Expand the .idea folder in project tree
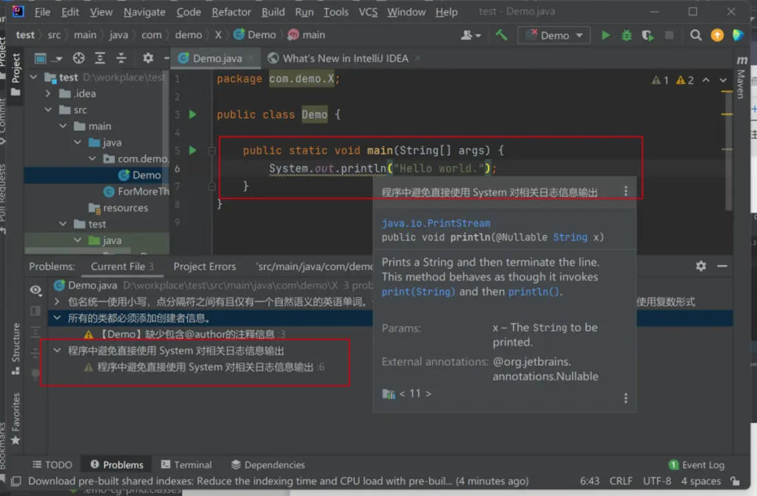 [48, 94]
